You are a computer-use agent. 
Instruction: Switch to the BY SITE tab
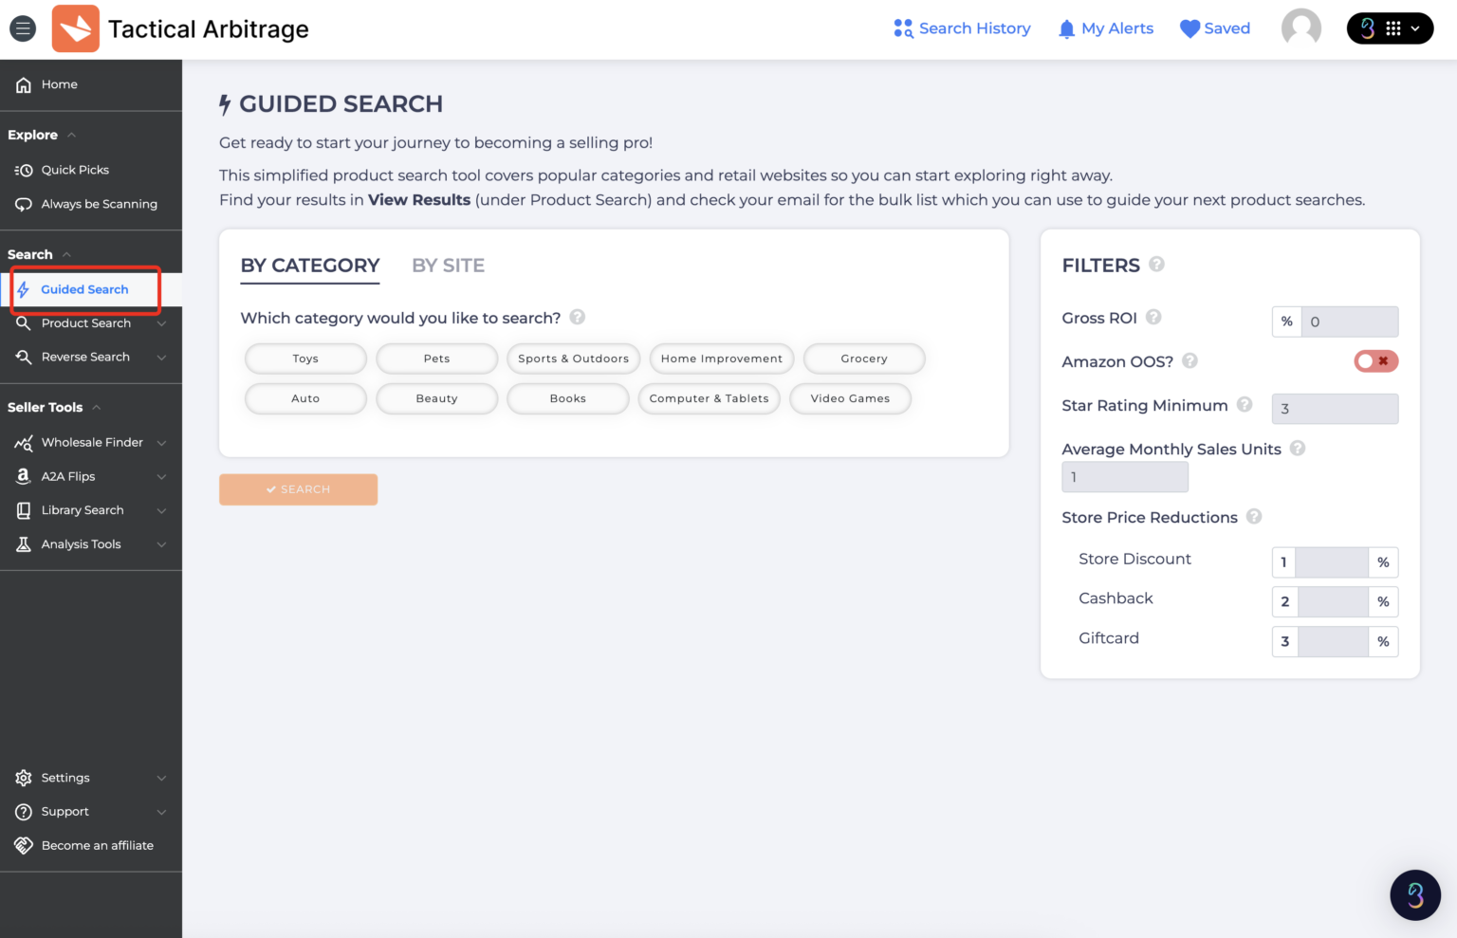(449, 266)
